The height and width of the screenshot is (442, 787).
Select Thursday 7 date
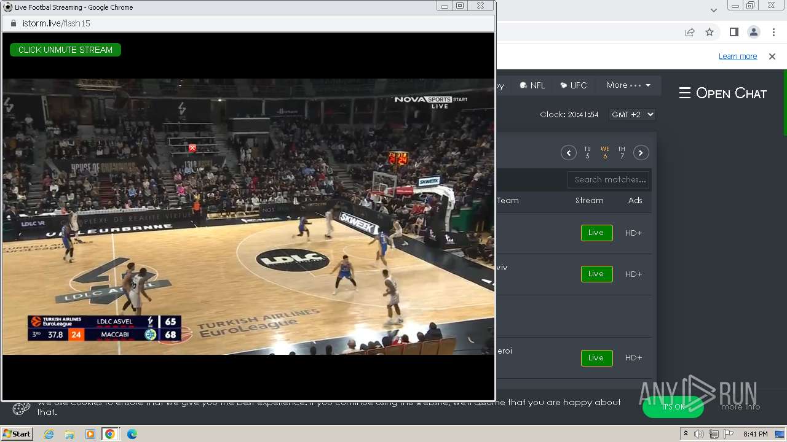point(622,152)
